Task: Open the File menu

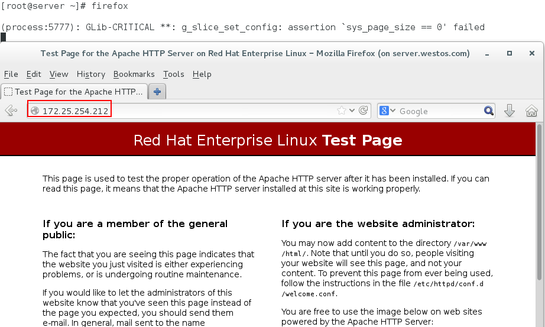Action: pyautogui.click(x=11, y=74)
